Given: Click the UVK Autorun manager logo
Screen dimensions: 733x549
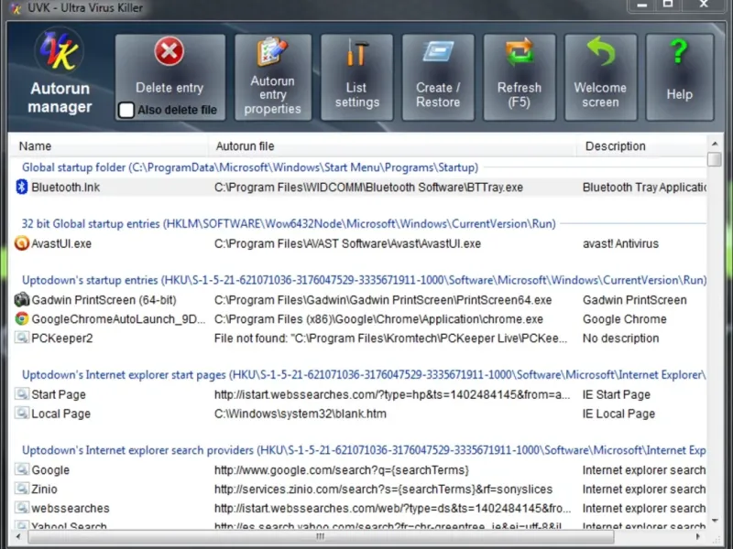Looking at the screenshot, I should coord(60,51).
